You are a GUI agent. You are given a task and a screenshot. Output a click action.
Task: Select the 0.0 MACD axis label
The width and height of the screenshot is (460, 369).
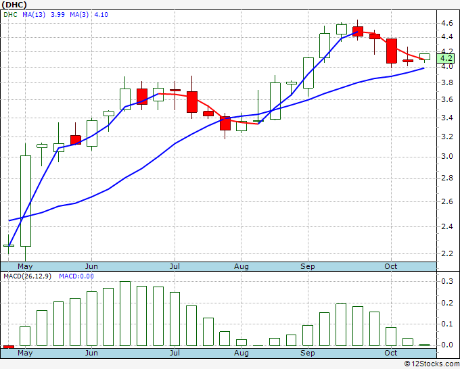click(446, 345)
